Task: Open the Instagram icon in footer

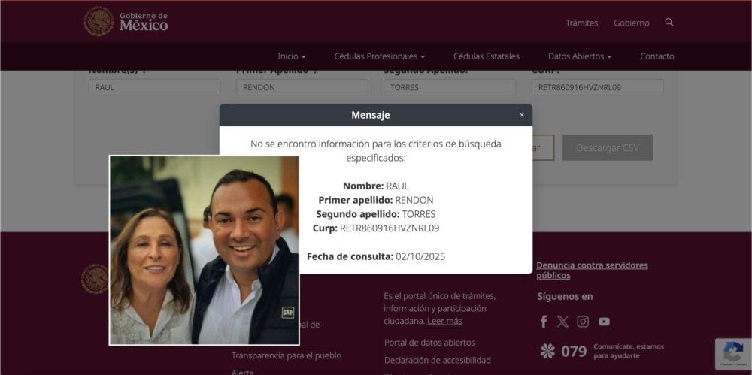Action: (583, 322)
